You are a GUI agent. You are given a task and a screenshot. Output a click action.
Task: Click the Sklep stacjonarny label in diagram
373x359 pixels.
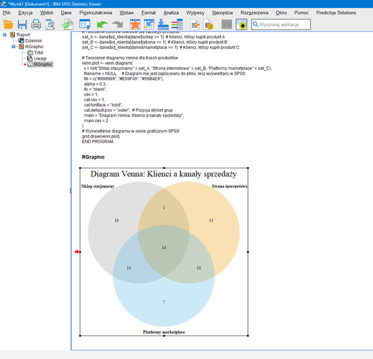(x=98, y=186)
